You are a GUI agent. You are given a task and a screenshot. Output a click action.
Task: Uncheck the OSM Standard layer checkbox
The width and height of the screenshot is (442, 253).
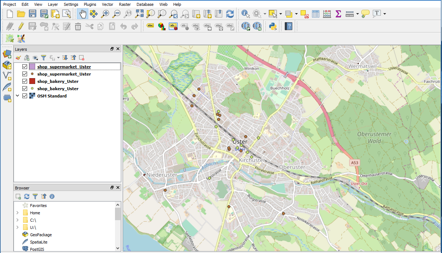25,96
